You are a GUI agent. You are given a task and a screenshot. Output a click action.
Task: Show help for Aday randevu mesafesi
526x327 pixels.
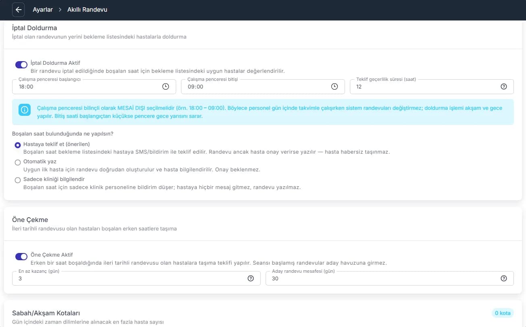click(503, 278)
